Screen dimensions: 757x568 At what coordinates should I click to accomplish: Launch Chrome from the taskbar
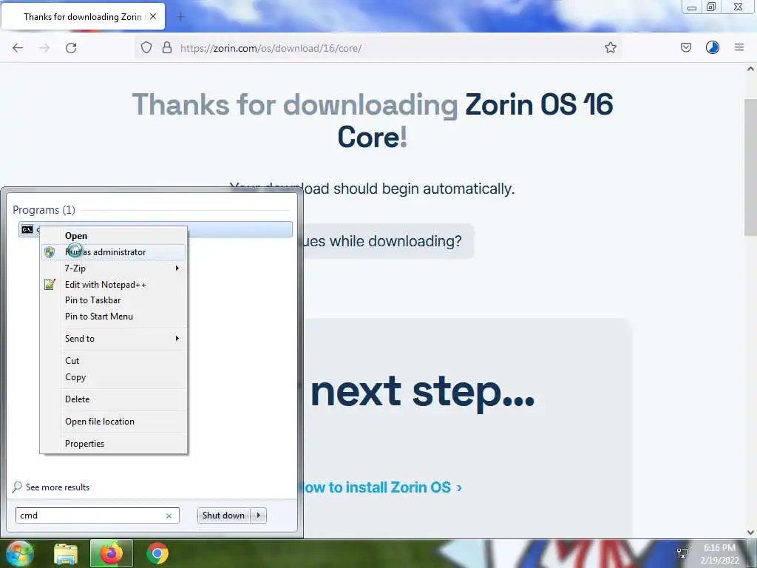tap(157, 553)
